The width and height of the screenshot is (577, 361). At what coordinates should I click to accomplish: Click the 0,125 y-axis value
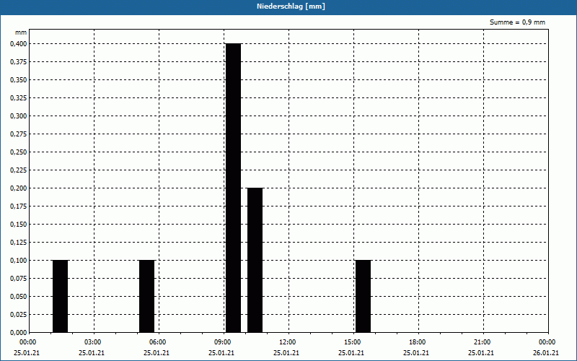19,243
